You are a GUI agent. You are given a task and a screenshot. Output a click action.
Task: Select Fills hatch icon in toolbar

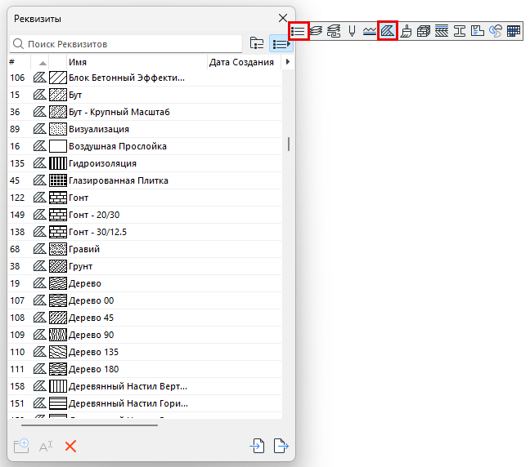tap(388, 31)
